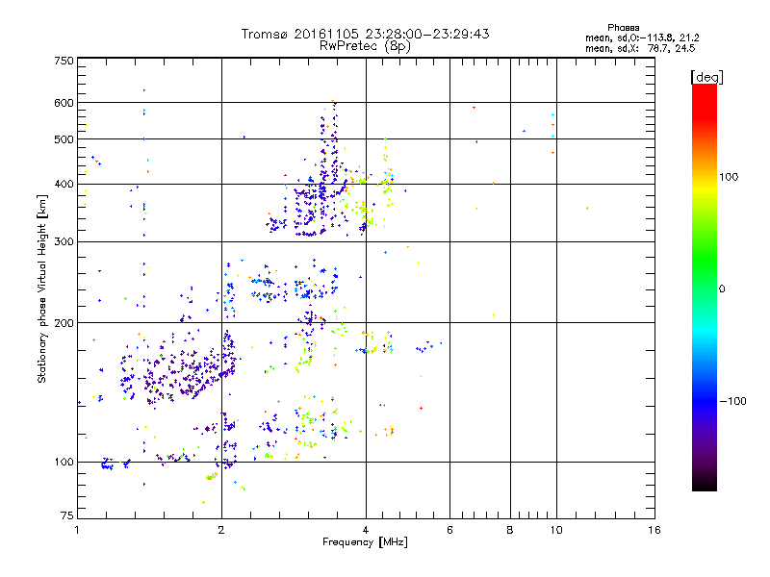Click the 'RwPretec (8p)' subtitle
770x577 pixels.
click(365, 46)
